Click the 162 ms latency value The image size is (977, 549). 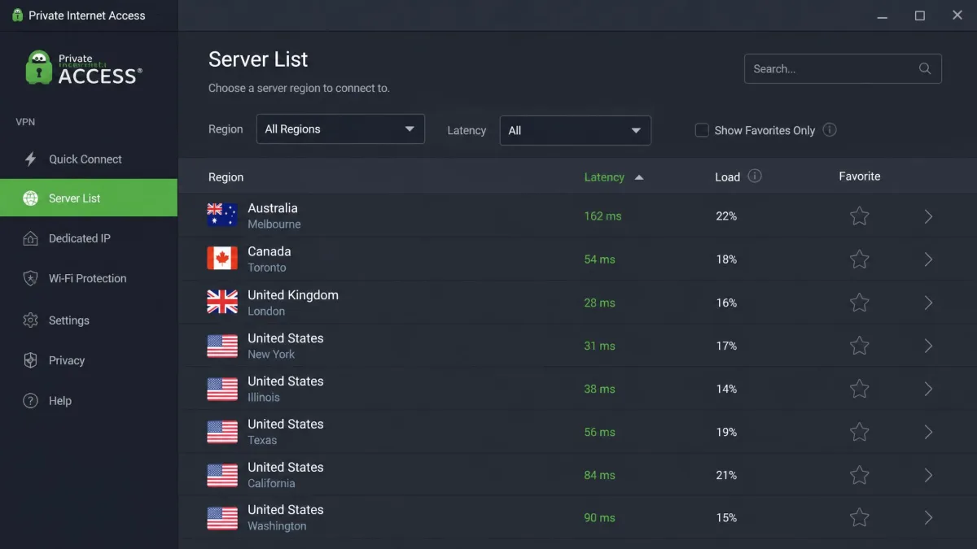tap(602, 216)
